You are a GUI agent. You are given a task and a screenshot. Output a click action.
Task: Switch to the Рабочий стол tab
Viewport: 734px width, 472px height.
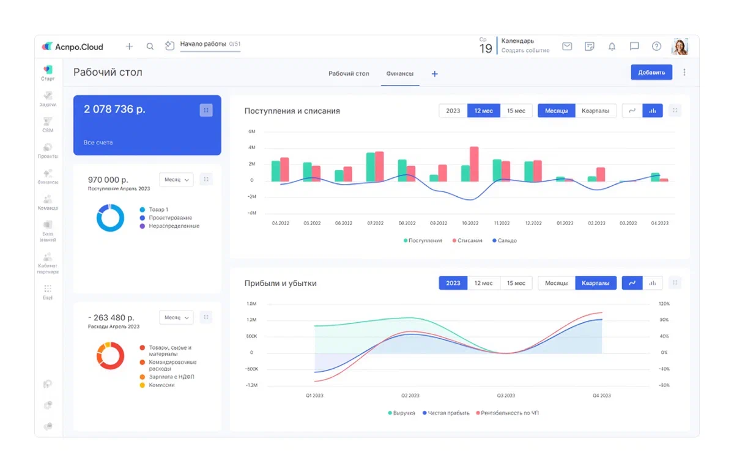coord(349,73)
